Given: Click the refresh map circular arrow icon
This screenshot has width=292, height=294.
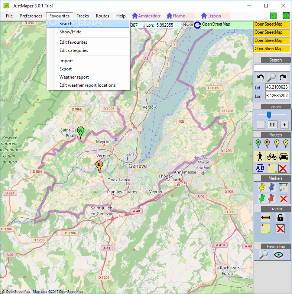Looking at the screenshot, I should pos(197,25).
